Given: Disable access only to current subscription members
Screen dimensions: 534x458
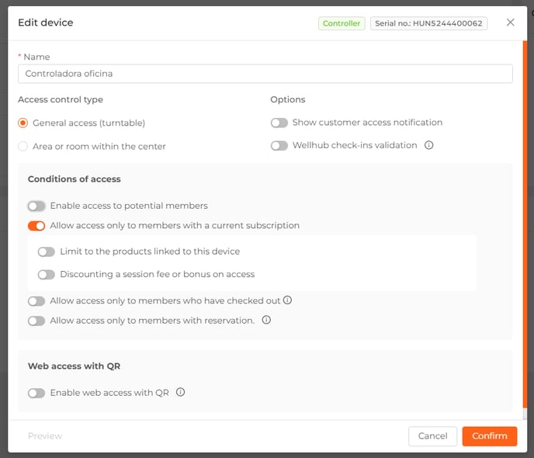Looking at the screenshot, I should pyautogui.click(x=36, y=226).
